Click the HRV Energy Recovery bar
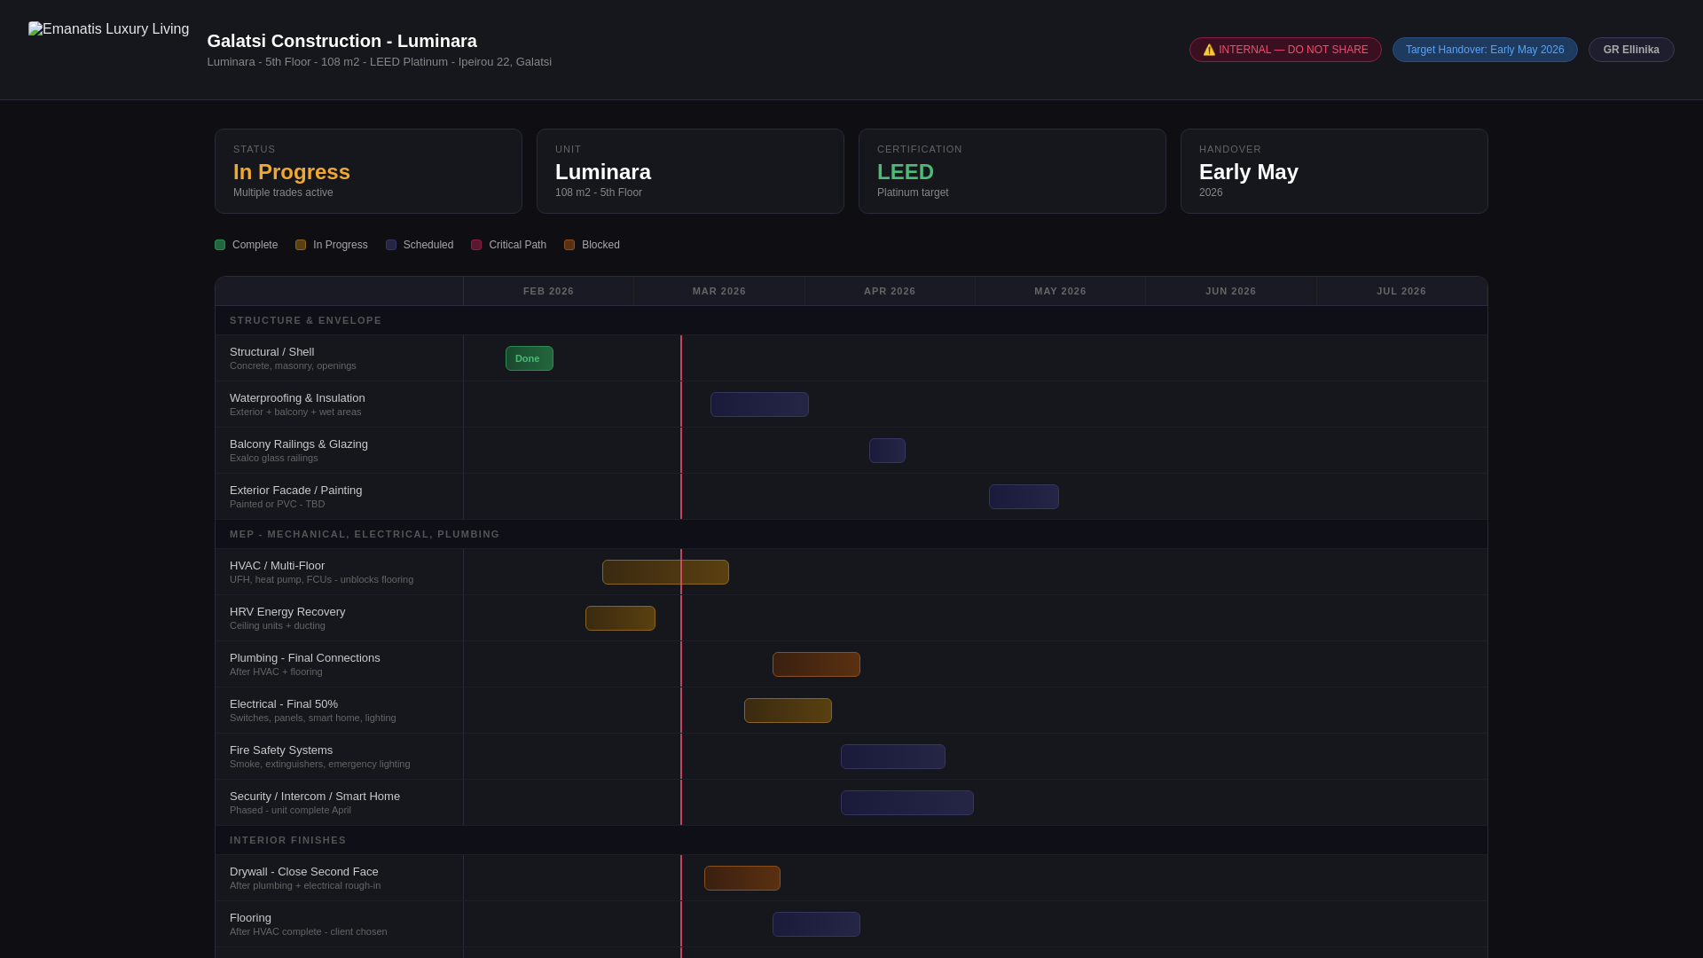Screen dimensions: 1703x958 (620, 618)
